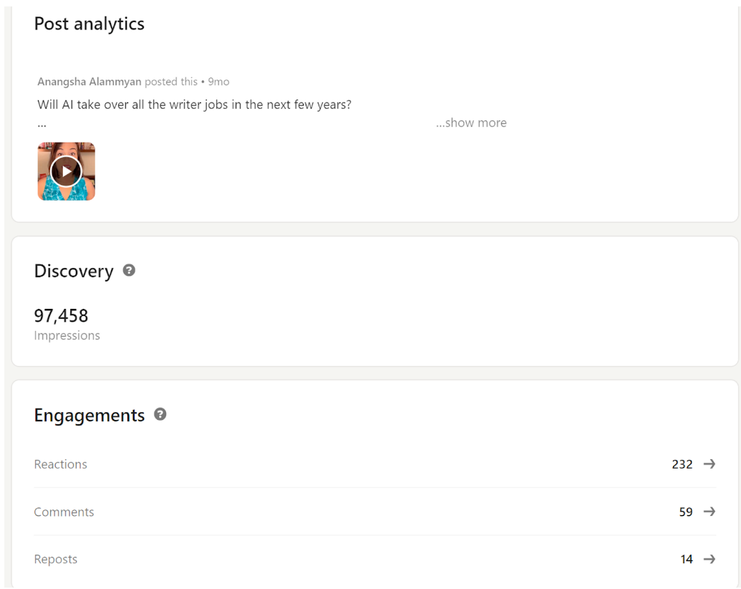Click the Impressions label under Discovery
Screen dimensions: 741x589
pyautogui.click(x=67, y=335)
